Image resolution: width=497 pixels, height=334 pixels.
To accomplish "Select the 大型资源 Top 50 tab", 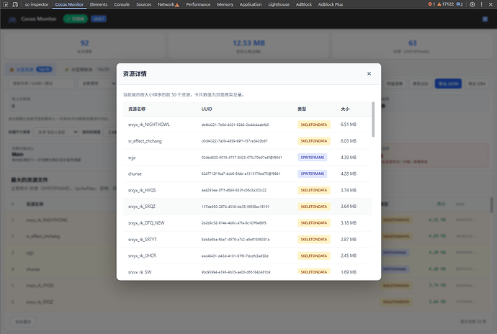I will pos(31,69).
